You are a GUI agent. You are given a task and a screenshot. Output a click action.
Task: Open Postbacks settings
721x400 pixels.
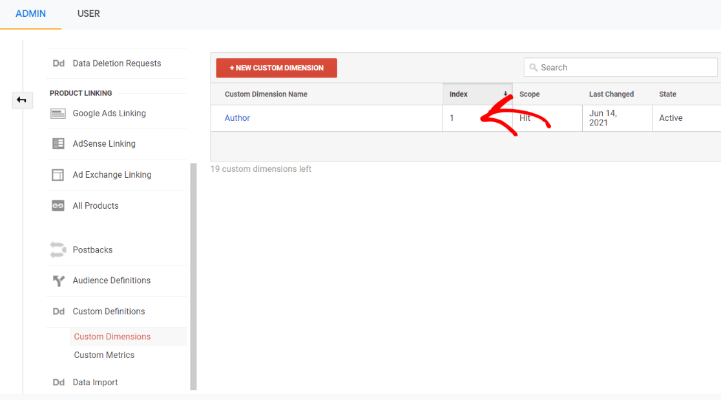coord(92,249)
